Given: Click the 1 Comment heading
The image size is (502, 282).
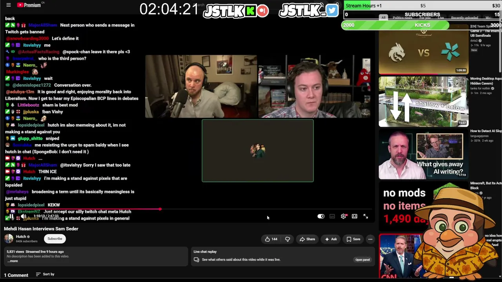Looking at the screenshot, I should [x=16, y=275].
